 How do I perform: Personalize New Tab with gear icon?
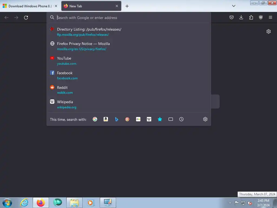click(x=269, y=31)
